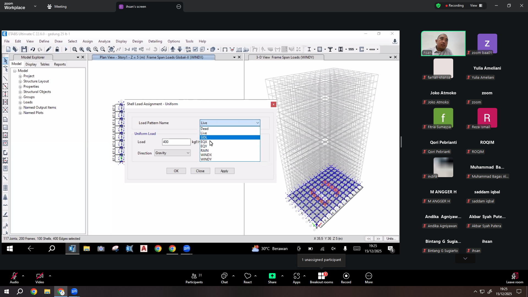Click the Load value input field

[176, 142]
